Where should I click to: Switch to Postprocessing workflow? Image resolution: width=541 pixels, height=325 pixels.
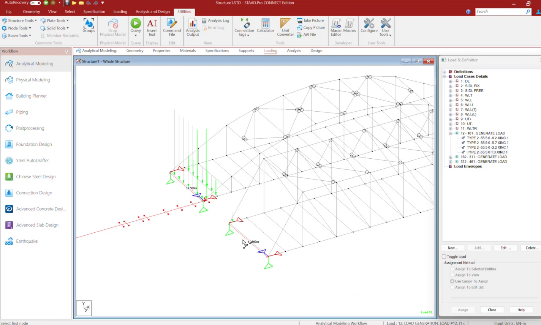point(36,128)
